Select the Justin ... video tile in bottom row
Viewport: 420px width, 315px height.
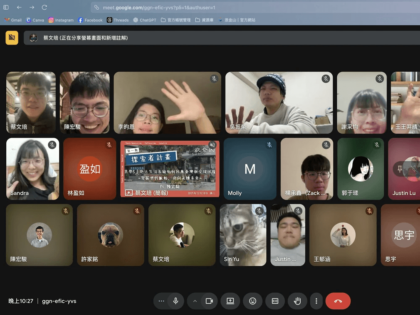tap(288, 235)
